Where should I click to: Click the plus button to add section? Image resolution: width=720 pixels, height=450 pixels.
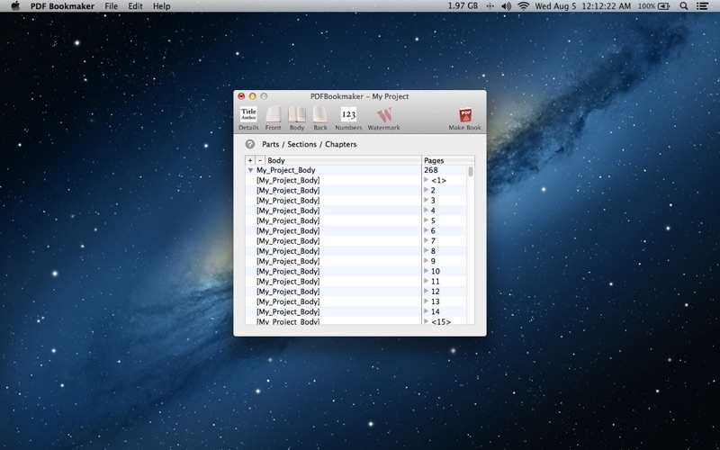pos(250,160)
